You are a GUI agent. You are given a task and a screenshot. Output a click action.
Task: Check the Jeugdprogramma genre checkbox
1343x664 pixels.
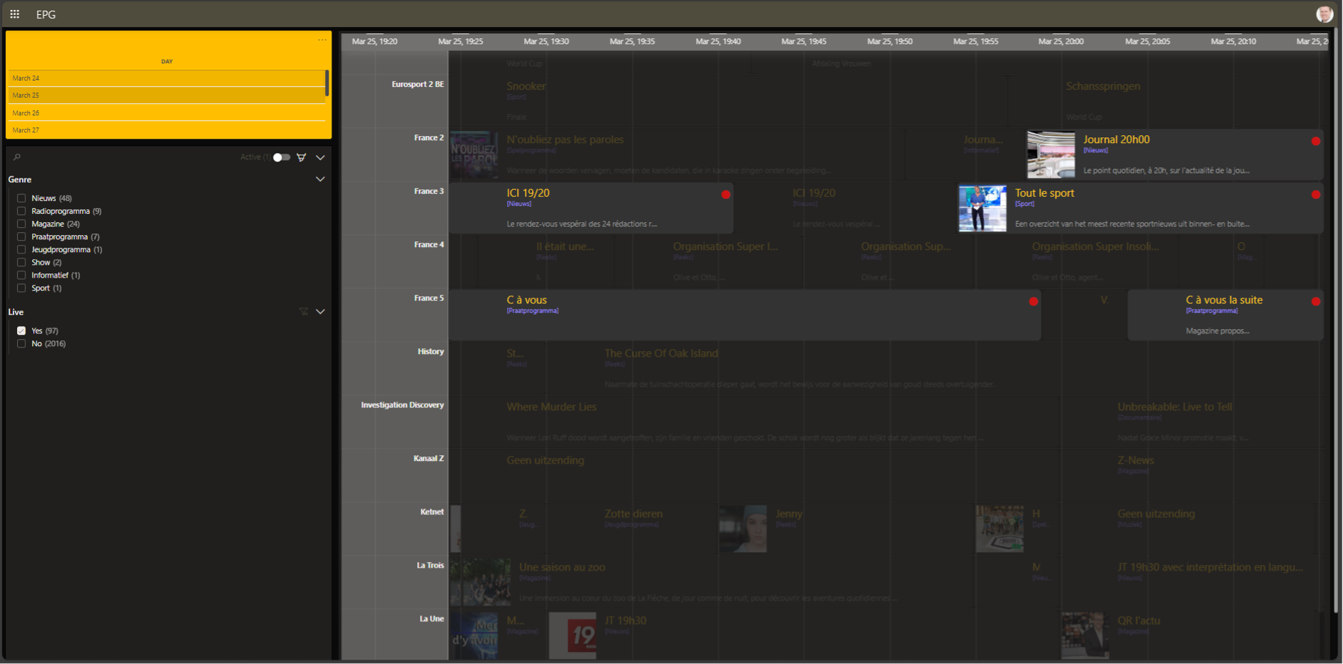[21, 249]
